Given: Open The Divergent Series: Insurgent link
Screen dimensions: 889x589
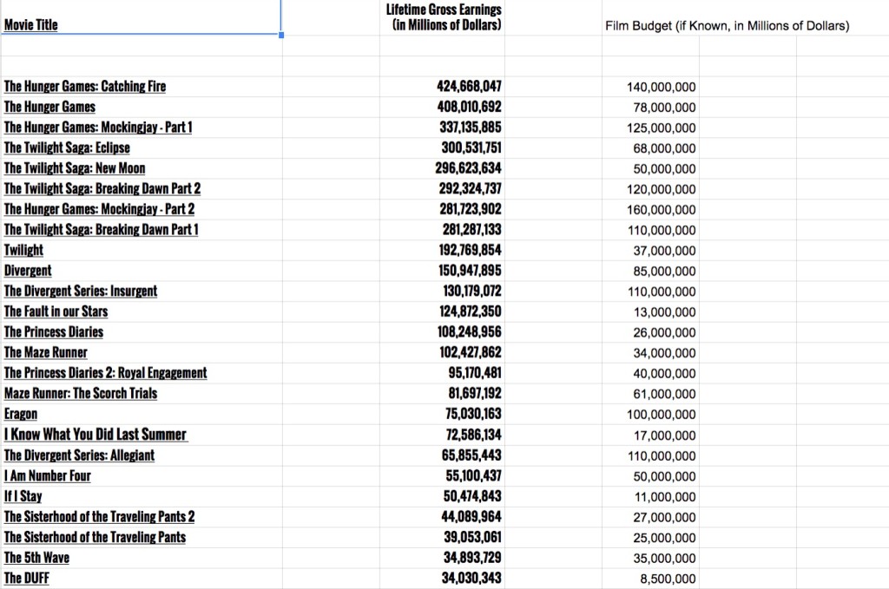Looking at the screenshot, I should (81, 291).
